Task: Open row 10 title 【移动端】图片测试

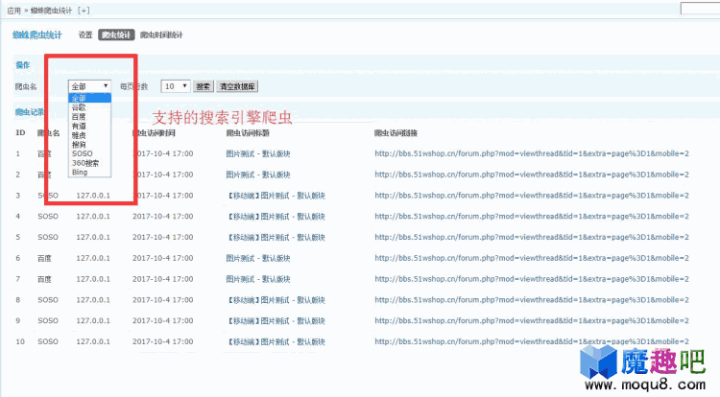Action: [x=276, y=341]
